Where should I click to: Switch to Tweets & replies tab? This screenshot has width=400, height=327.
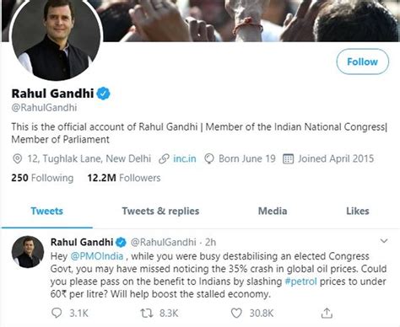tap(160, 211)
